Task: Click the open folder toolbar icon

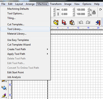Action: point(56,22)
